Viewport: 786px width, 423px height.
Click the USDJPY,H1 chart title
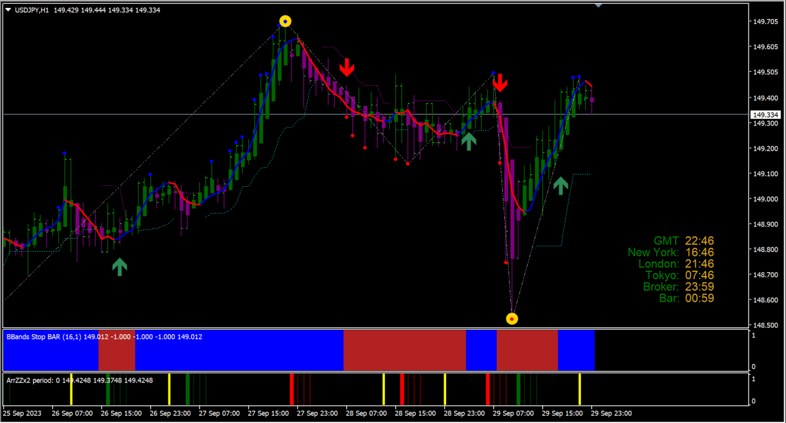pos(32,10)
